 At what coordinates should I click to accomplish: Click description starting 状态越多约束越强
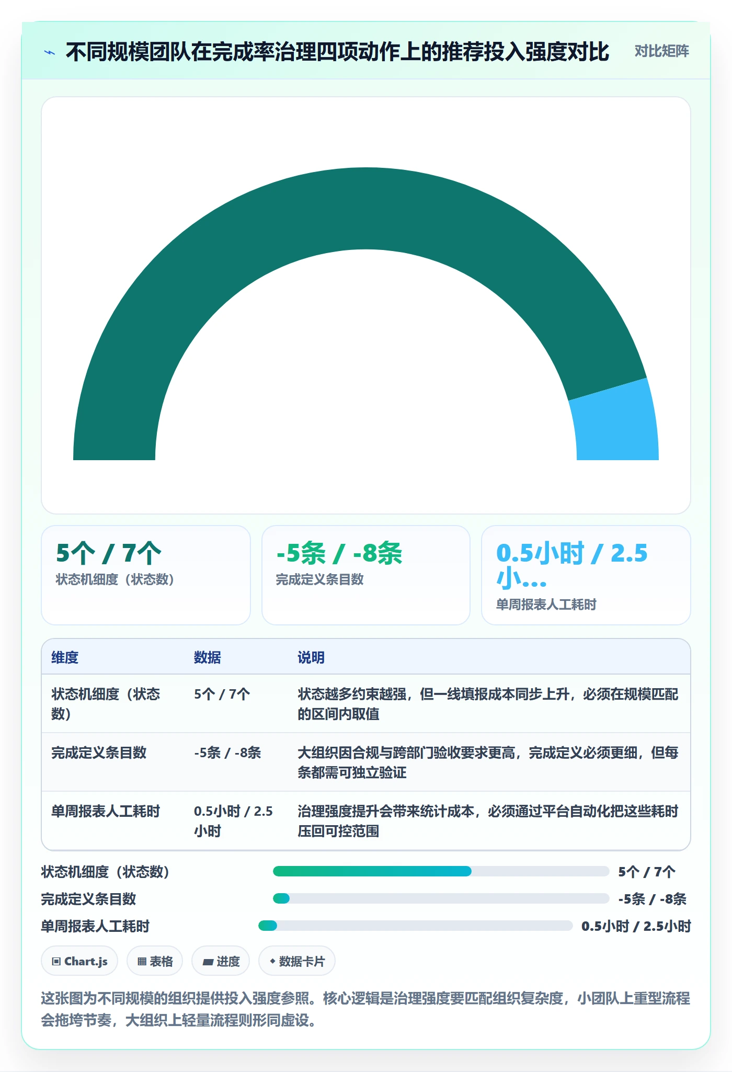click(488, 703)
